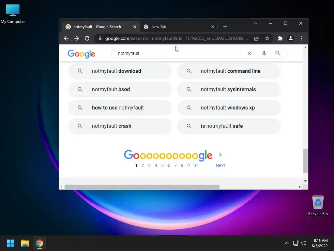Show hidden system tray icons
334x251 pixels.
click(287, 243)
